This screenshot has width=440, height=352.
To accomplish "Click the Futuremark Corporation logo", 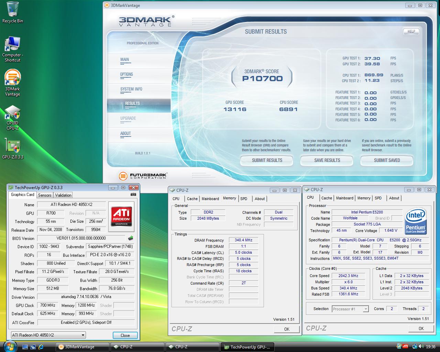I will click(143, 176).
